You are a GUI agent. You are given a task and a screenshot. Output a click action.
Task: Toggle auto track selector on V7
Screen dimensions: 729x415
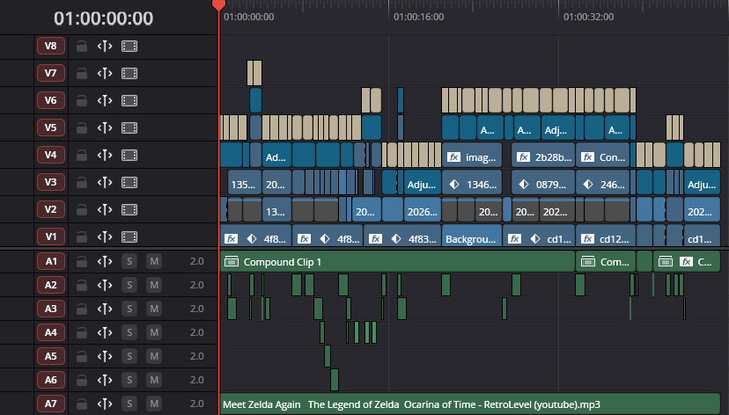coord(105,73)
